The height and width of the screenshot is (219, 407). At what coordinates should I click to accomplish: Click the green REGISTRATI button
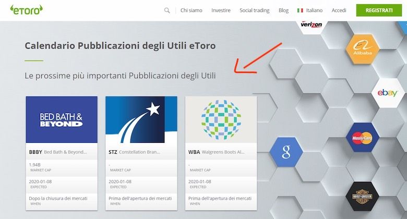click(379, 10)
